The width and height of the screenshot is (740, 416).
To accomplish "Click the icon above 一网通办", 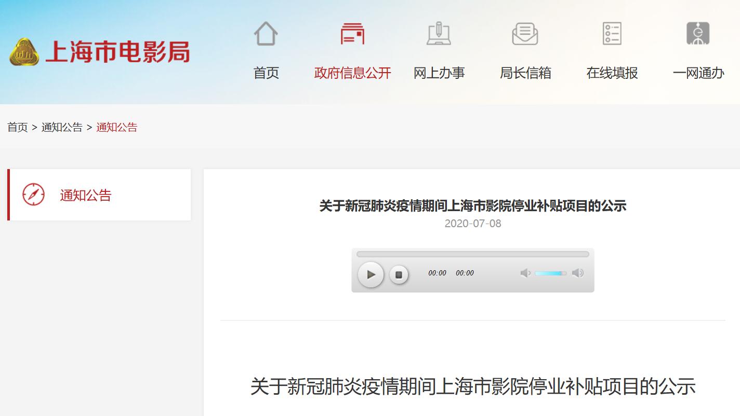I will (x=698, y=34).
